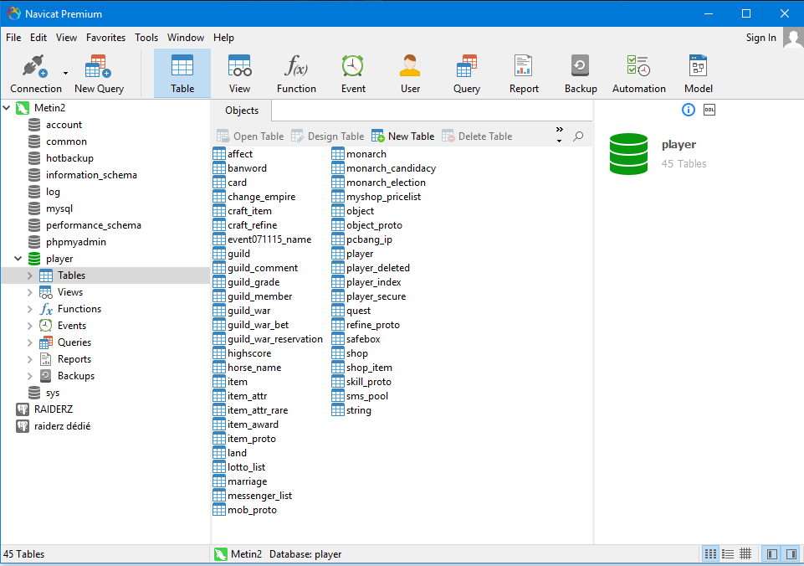Viewport: 804px width, 566px height.
Task: Select the item_proto table
Action: [251, 439]
